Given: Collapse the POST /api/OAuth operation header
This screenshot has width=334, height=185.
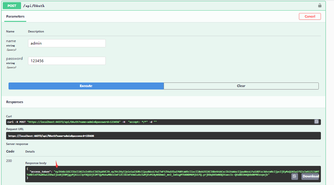Looking at the screenshot, I should pos(164,6).
